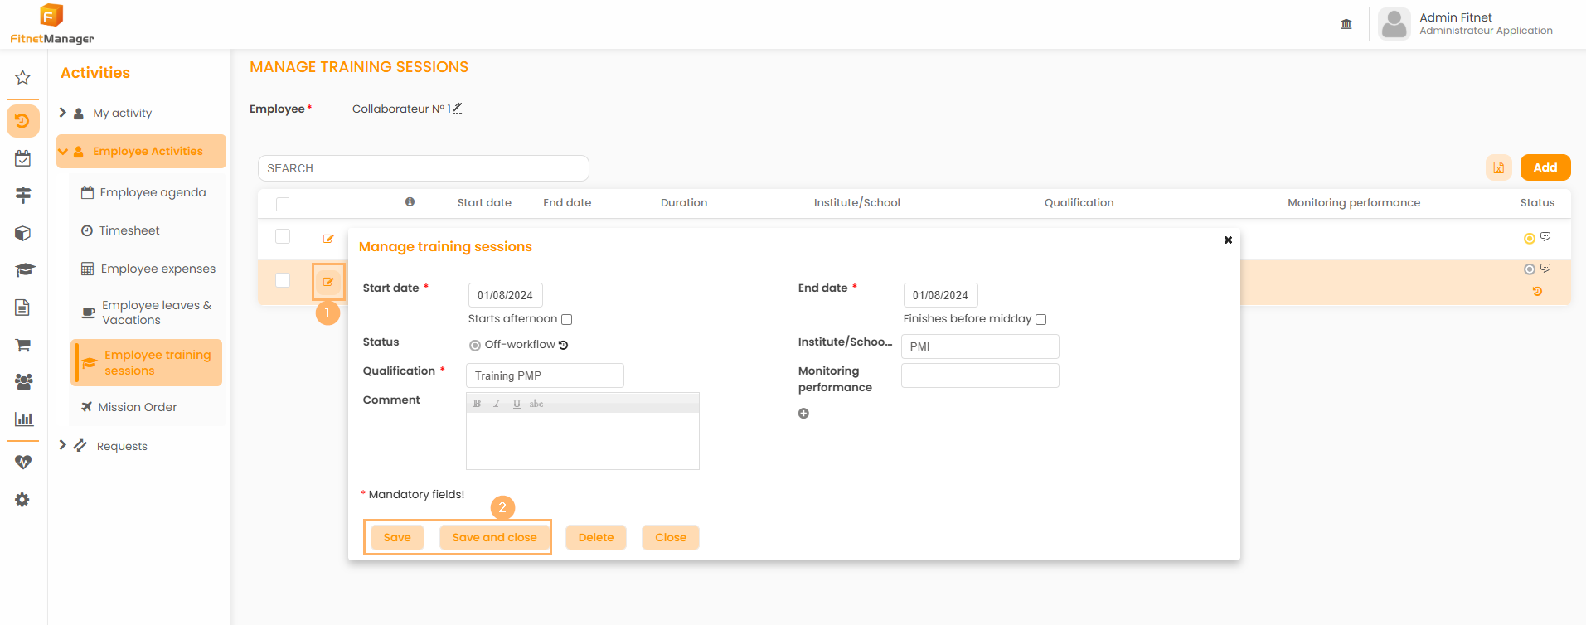Viewport: 1586px width, 625px height.
Task: Click the Delete button in dialog
Action: pos(595,537)
